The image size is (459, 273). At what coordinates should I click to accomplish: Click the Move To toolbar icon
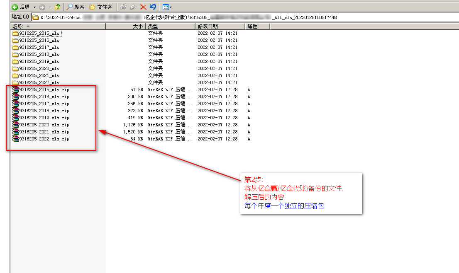pyautogui.click(x=123, y=7)
